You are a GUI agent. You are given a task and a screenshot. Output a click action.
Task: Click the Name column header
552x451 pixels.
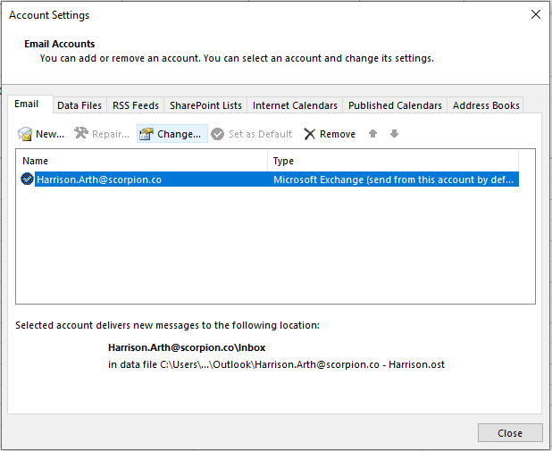tap(141, 161)
